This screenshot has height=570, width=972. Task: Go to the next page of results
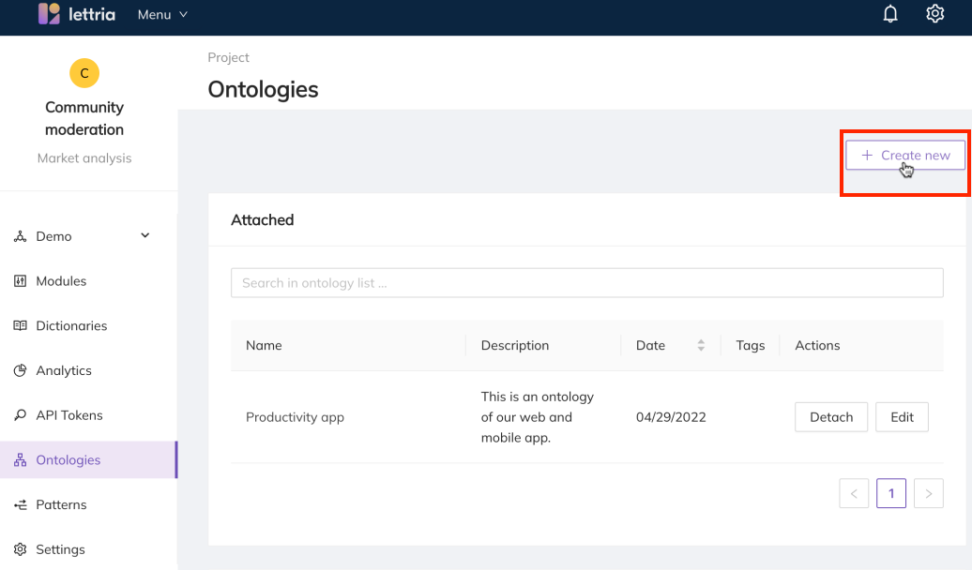point(929,493)
